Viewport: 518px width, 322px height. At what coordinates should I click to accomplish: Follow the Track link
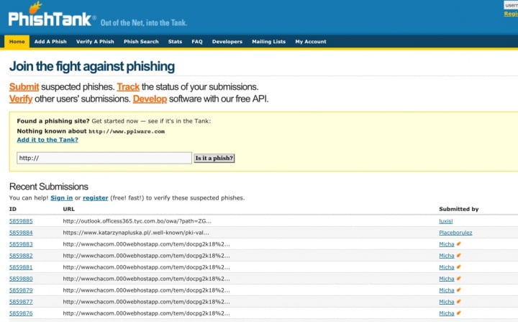pos(128,87)
